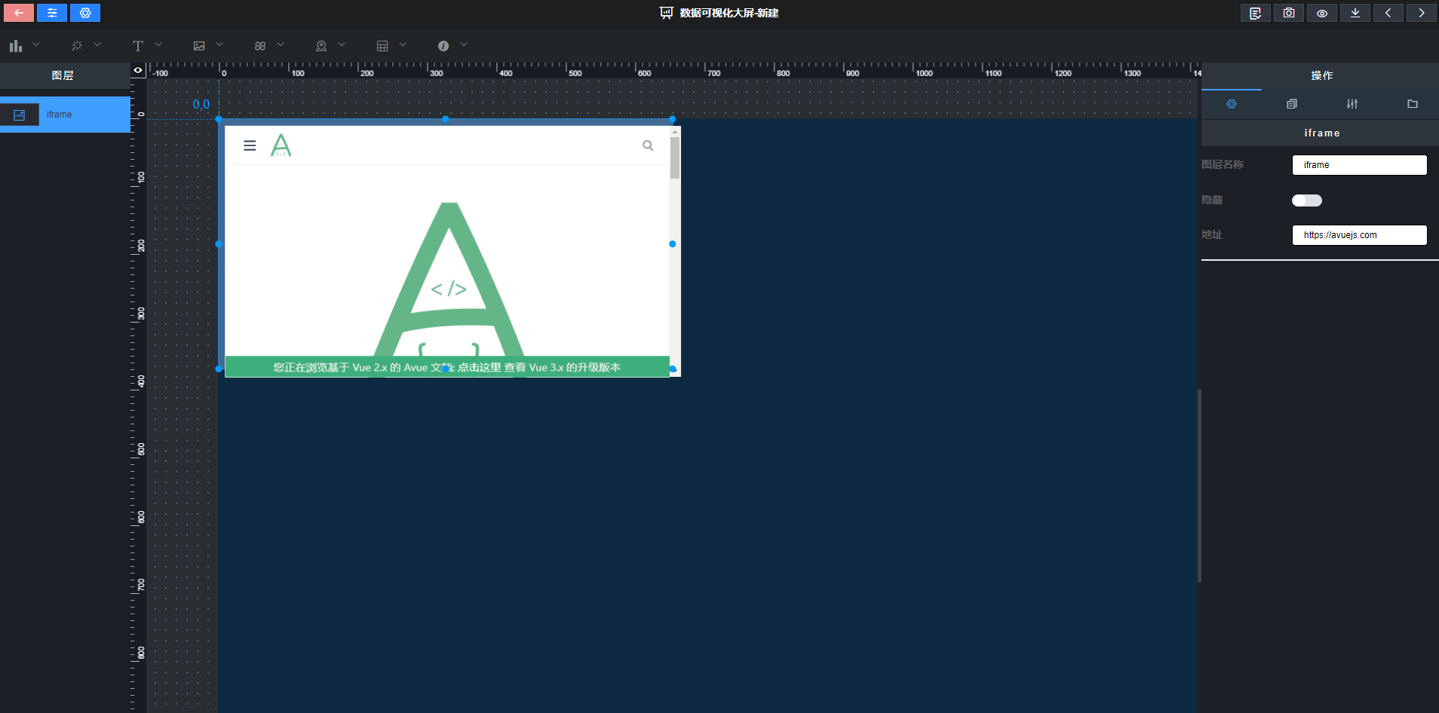The height and width of the screenshot is (713, 1439).
Task: Switch to the gear configuration tab
Action: click(1232, 104)
